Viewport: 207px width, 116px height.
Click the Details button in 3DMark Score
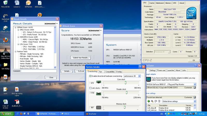[x=67, y=71]
